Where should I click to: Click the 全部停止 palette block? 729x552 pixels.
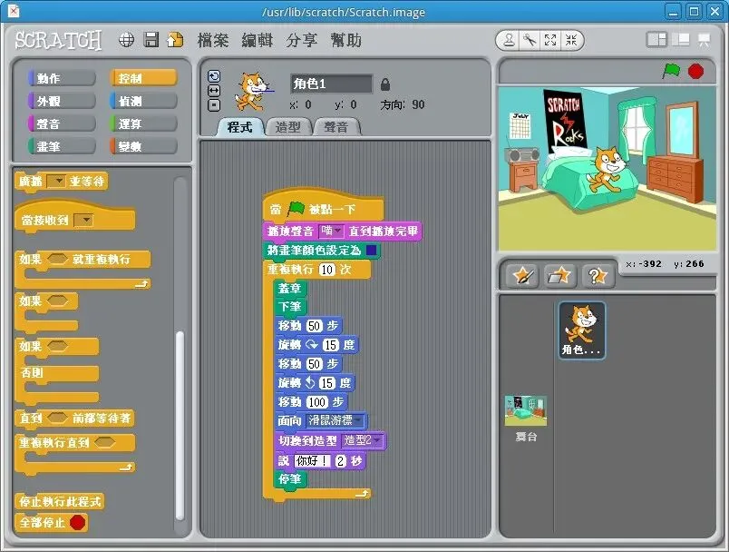coord(51,523)
